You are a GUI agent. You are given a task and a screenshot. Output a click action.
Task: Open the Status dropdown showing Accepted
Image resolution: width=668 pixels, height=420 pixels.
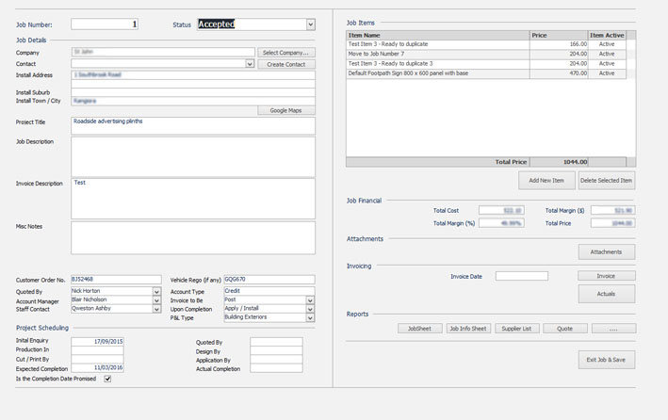tap(310, 24)
